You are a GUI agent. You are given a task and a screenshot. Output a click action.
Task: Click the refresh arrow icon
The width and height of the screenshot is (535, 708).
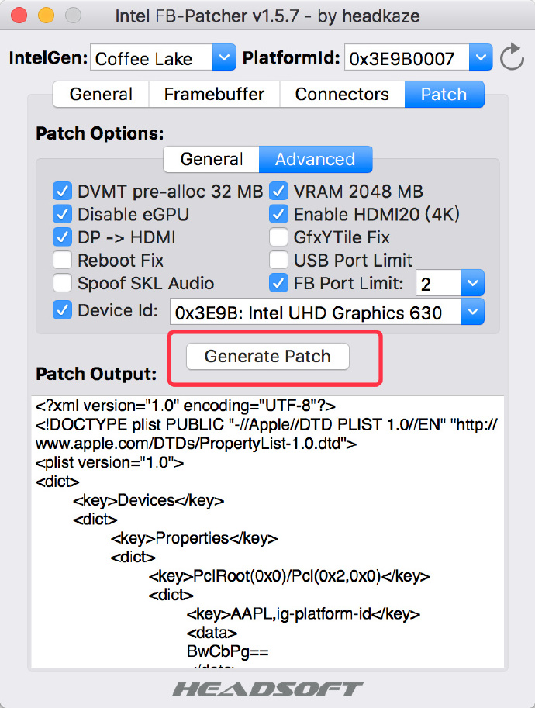click(512, 57)
